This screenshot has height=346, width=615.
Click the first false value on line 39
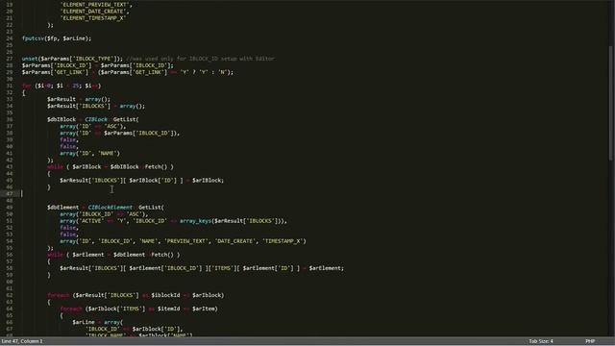tap(68, 139)
